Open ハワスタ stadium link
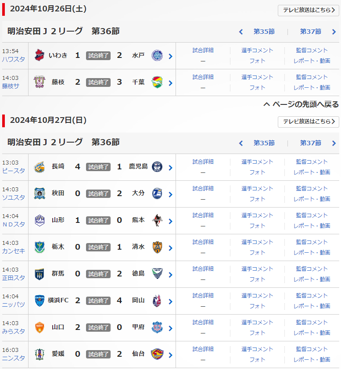Image resolution: width=341 pixels, height=369 pixels. (x=13, y=59)
